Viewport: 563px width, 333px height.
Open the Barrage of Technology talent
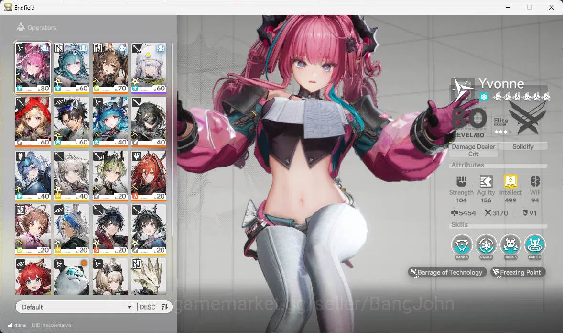point(447,272)
